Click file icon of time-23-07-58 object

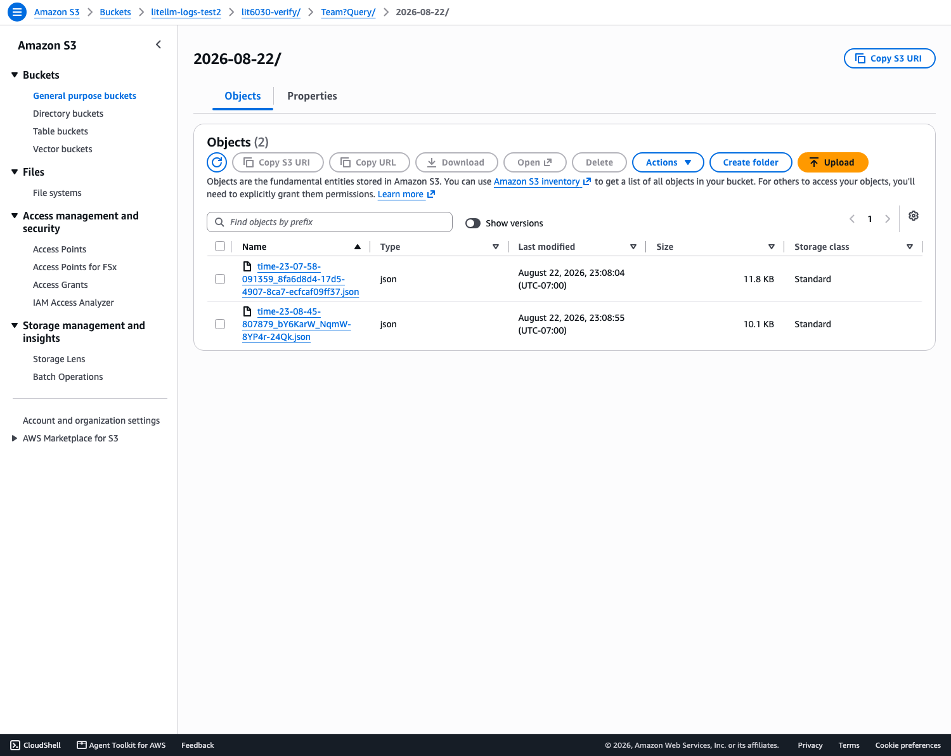(247, 266)
